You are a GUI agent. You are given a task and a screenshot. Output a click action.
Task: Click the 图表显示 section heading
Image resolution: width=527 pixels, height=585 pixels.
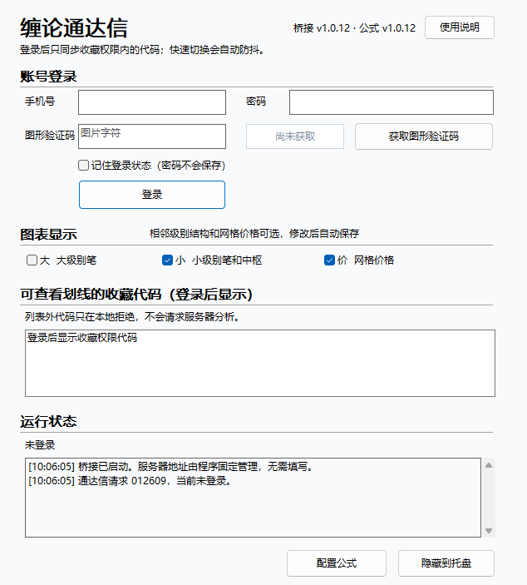(x=48, y=235)
